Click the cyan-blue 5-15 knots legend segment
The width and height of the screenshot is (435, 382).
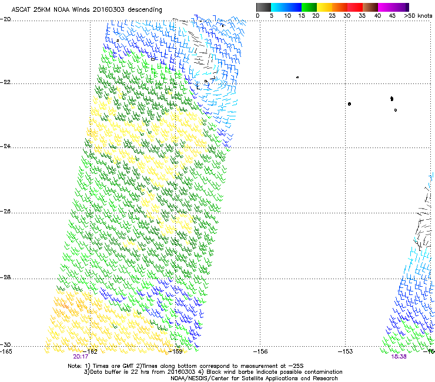[286, 7]
